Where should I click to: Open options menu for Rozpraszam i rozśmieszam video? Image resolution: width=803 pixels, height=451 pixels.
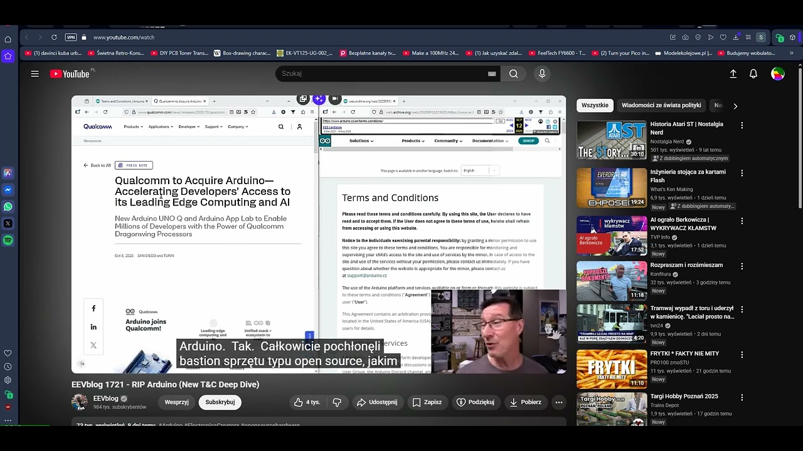[x=742, y=266]
